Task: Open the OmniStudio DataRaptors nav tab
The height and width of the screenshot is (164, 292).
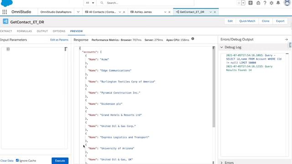Action: pyautogui.click(x=56, y=12)
